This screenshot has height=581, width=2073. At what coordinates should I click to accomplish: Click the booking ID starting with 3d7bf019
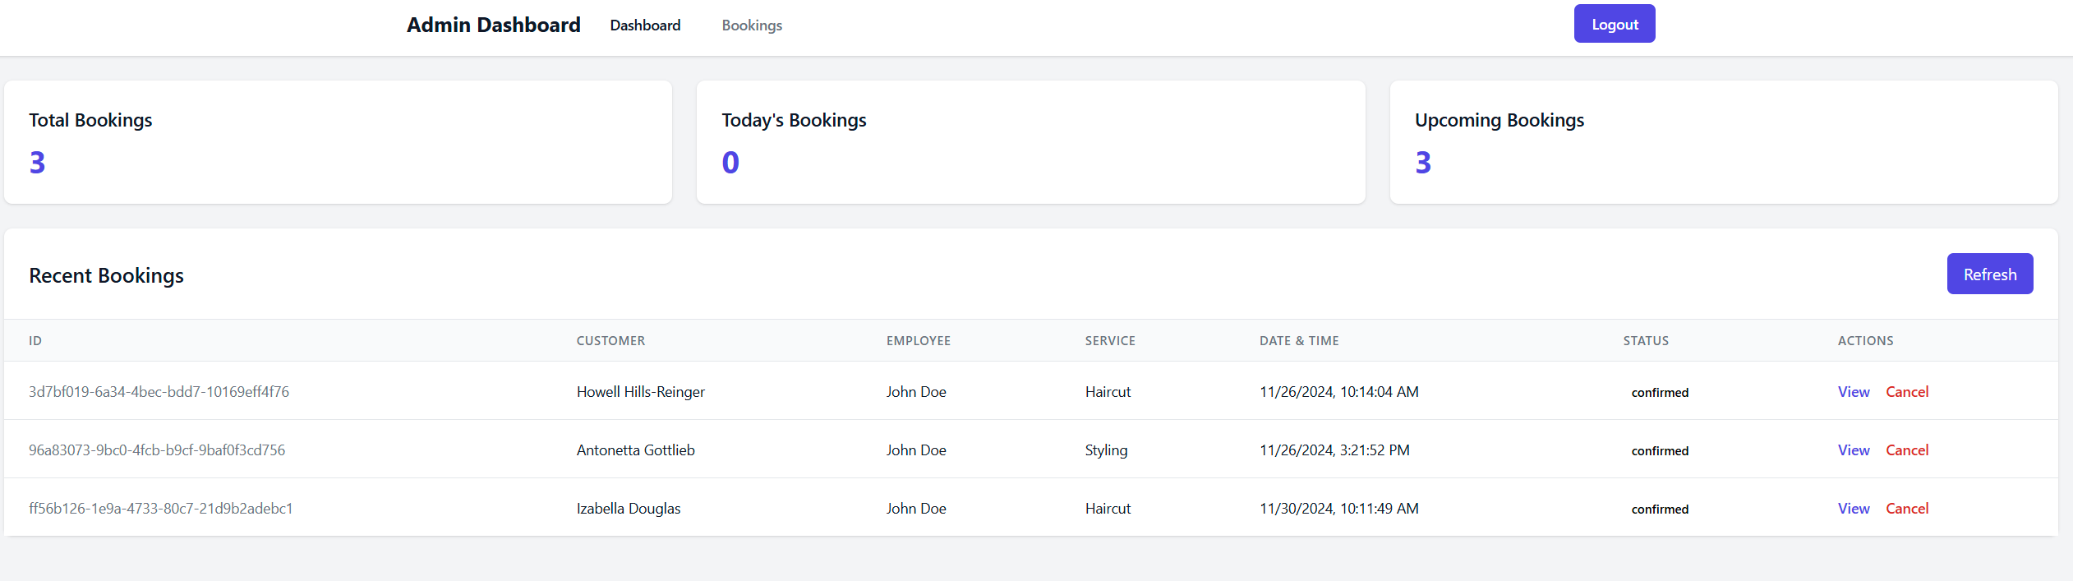pyautogui.click(x=159, y=392)
